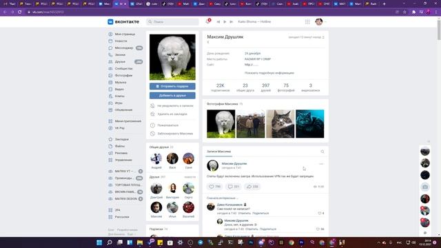441x248 pixels.
Task: Click the camera icon in right contacts strip
Action: pyautogui.click(x=425, y=187)
